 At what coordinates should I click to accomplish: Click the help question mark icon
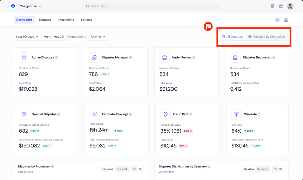[277, 20]
